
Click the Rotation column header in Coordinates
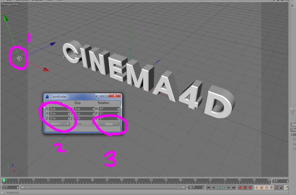pyautogui.click(x=103, y=103)
